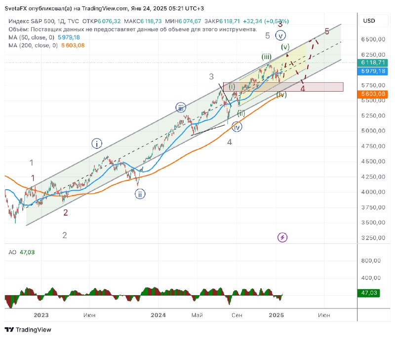Select the green (iv) wave label
The width and height of the screenshot is (395, 338).
pyautogui.click(x=281, y=95)
